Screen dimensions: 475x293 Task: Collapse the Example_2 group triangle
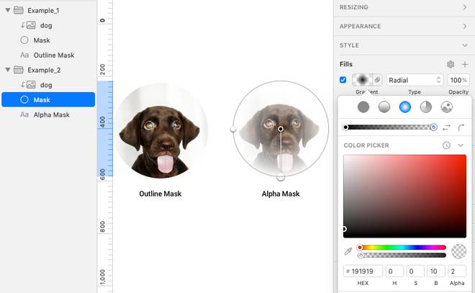(8, 70)
